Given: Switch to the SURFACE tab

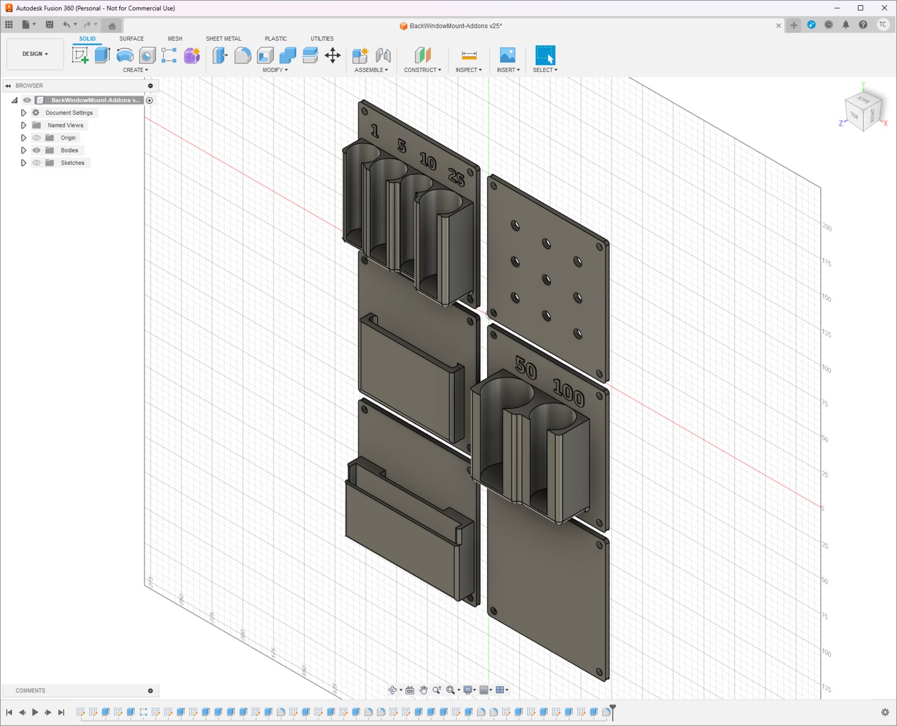Looking at the screenshot, I should click(x=132, y=39).
